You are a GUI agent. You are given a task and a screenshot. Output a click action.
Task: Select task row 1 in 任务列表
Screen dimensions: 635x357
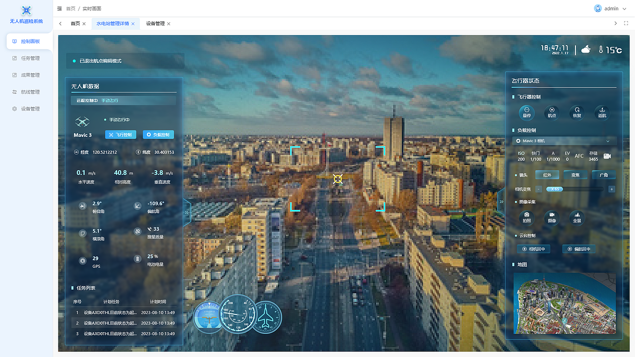(x=125, y=313)
